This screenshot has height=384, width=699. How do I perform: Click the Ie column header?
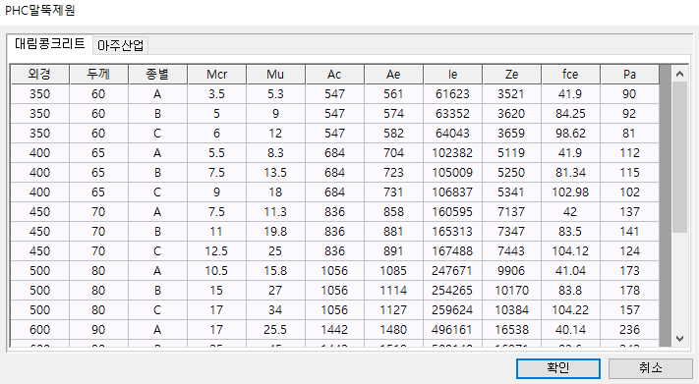click(453, 75)
